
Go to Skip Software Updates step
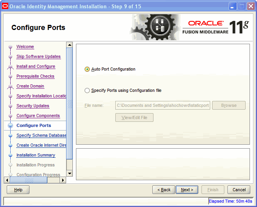pyautogui.click(x=39, y=56)
